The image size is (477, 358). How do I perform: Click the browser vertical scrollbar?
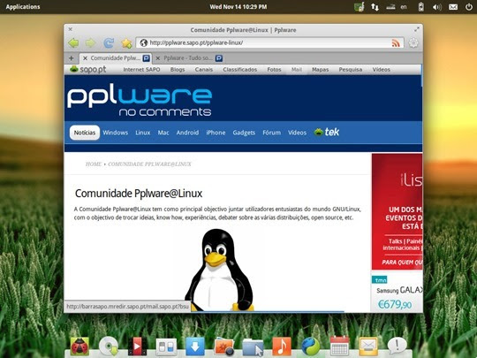[421, 76]
